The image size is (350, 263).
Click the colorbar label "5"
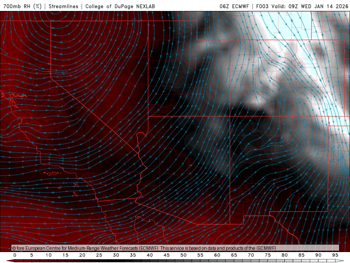[x=31, y=255]
